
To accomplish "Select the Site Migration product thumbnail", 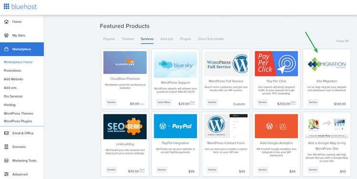I will coord(327,64).
